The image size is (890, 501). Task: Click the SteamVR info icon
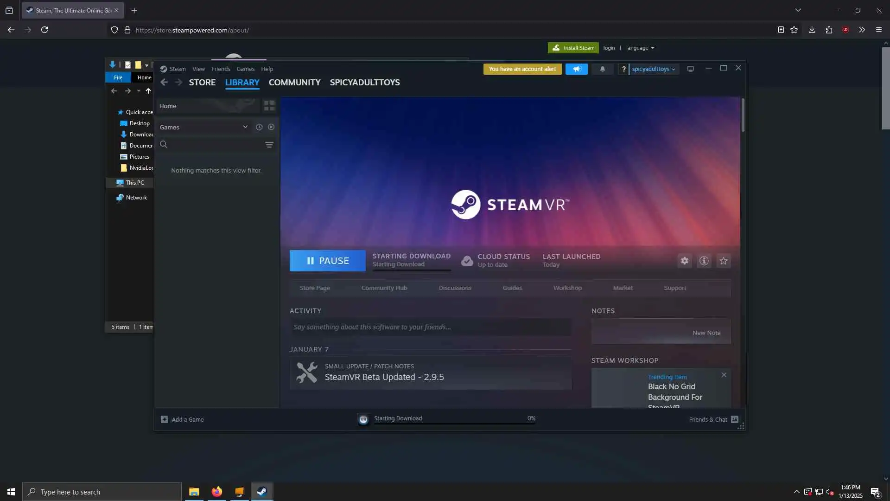[704, 261]
